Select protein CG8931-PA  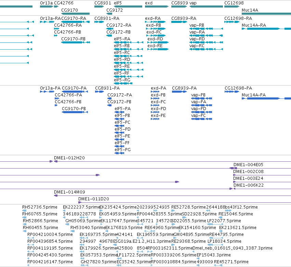click(x=100, y=92)
